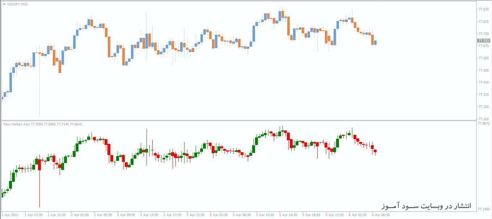Click the 1 Apr 2021 date marker
The height and width of the screenshot is (219, 492).
[x=10, y=215]
